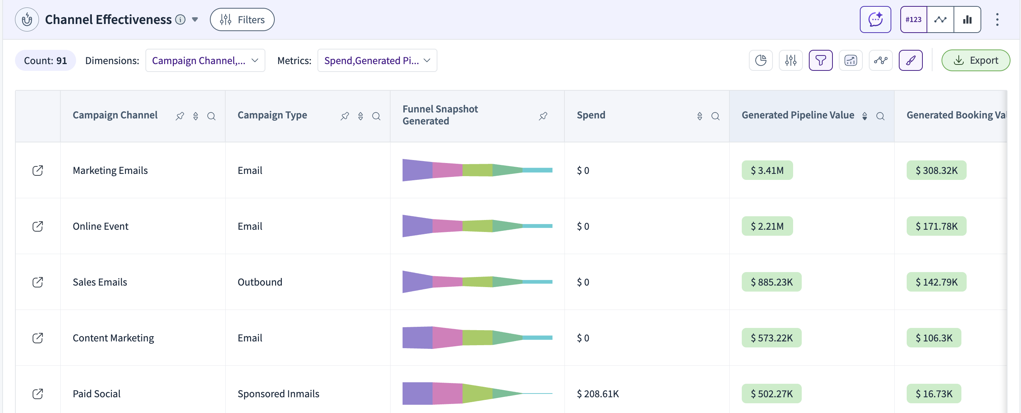Viewport: 1021px width, 413px height.
Task: Switch to #123 table view
Action: 913,19
